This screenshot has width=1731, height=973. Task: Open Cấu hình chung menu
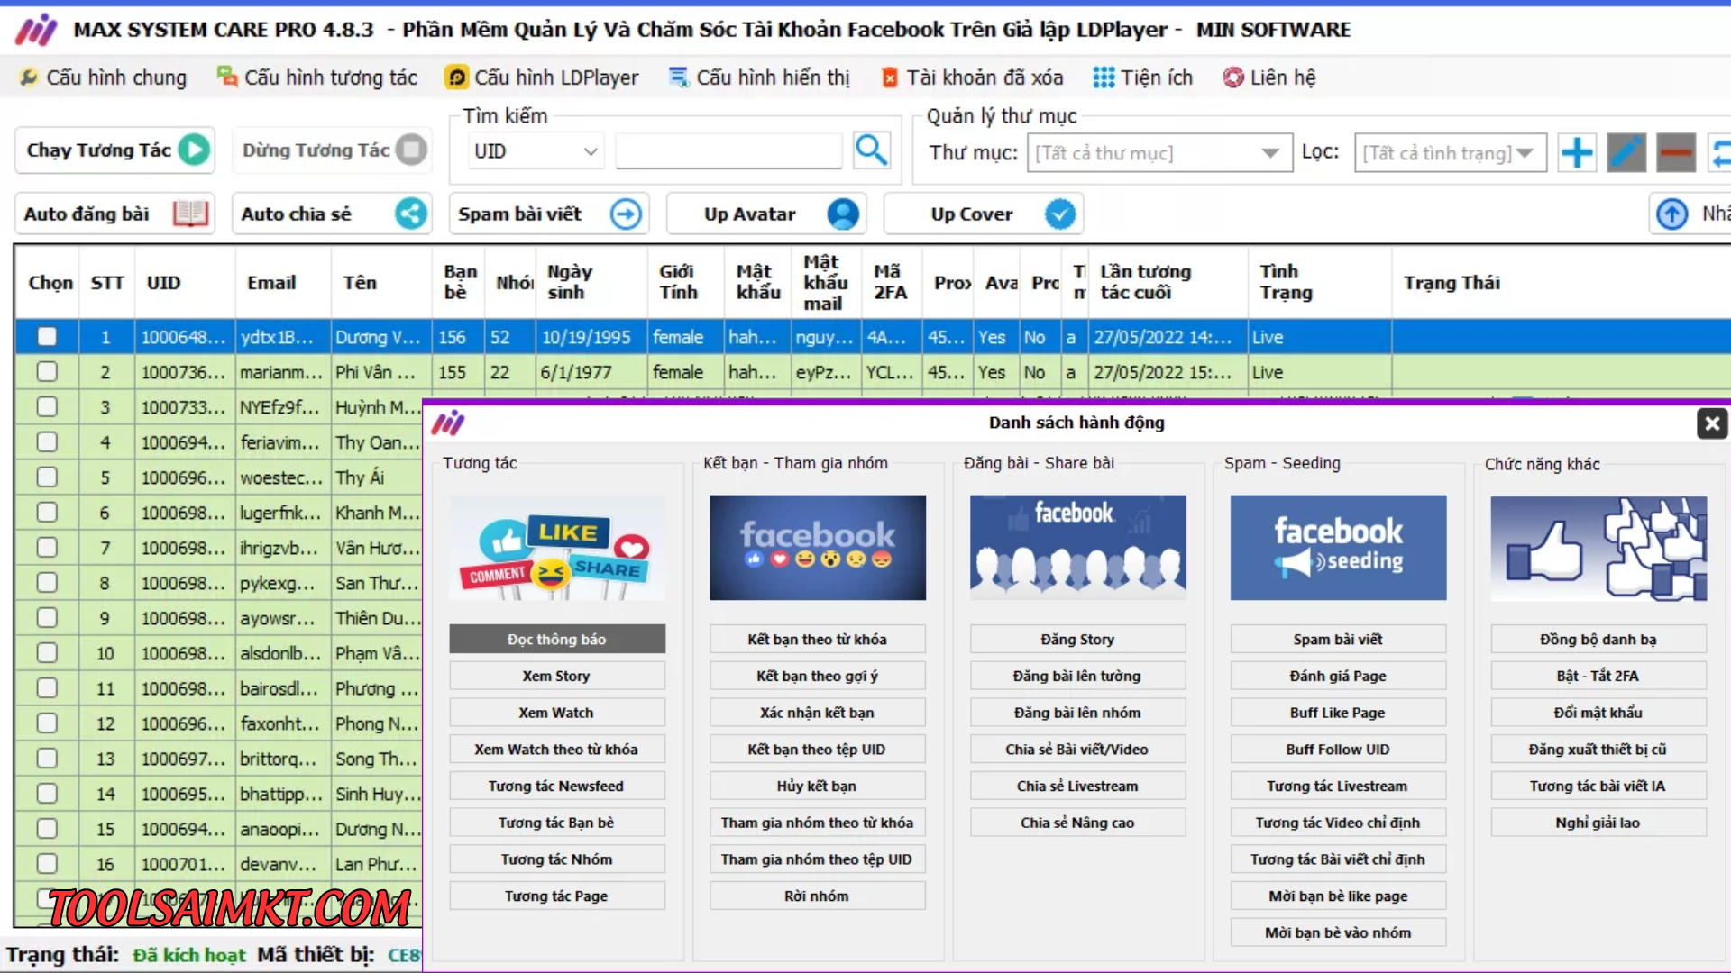click(104, 77)
